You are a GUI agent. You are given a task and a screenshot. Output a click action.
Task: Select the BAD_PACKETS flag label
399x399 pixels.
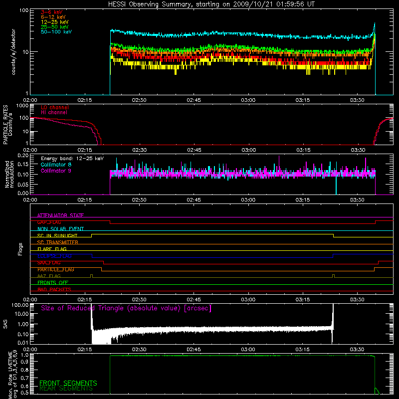tap(54, 289)
